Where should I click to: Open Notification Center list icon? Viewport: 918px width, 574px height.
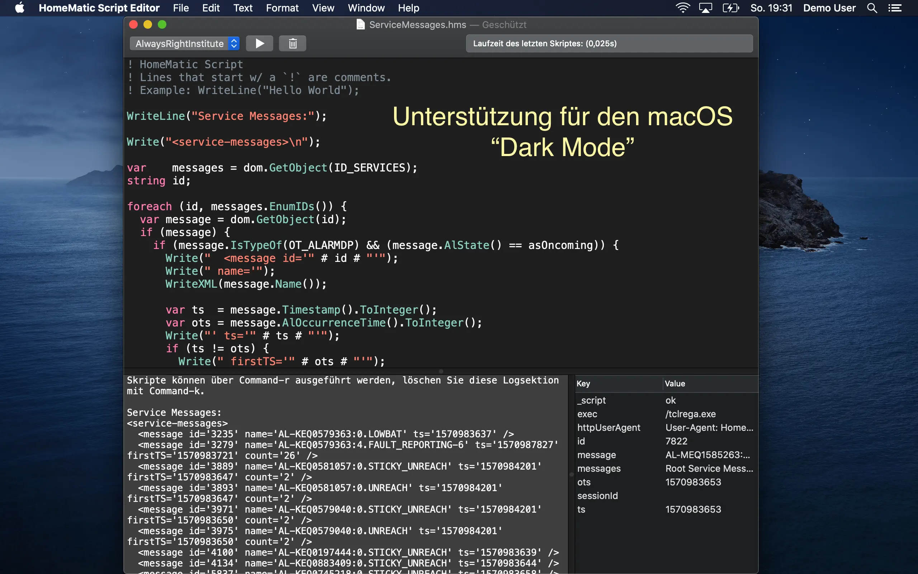point(895,8)
